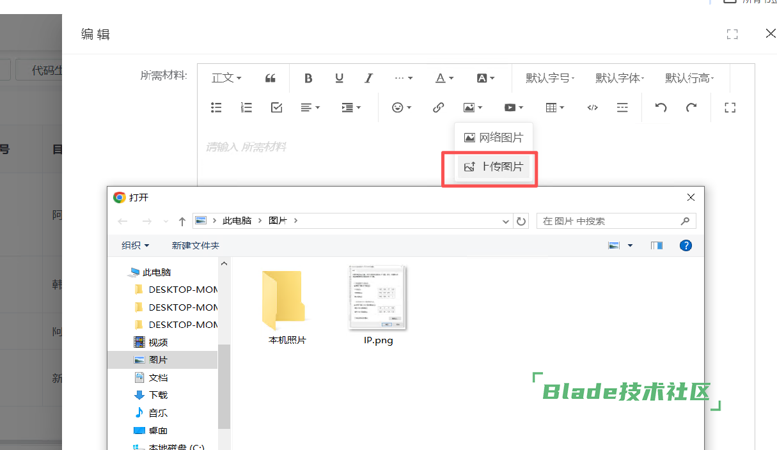Toggle editor fullscreen mode
Viewport: 777px width, 450px height.
(730, 107)
